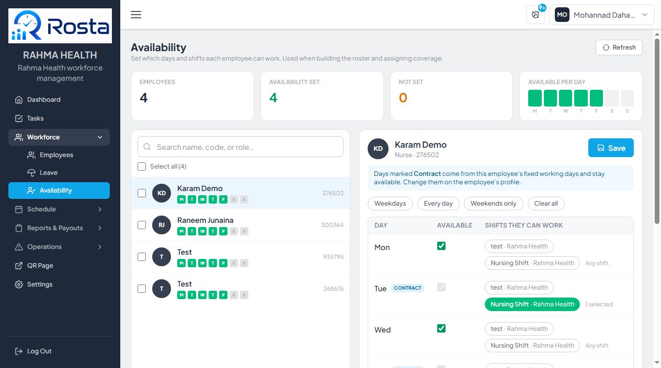661x368 pixels.
Task: Expand the Reports & Payouts arrow
Action: (100, 228)
